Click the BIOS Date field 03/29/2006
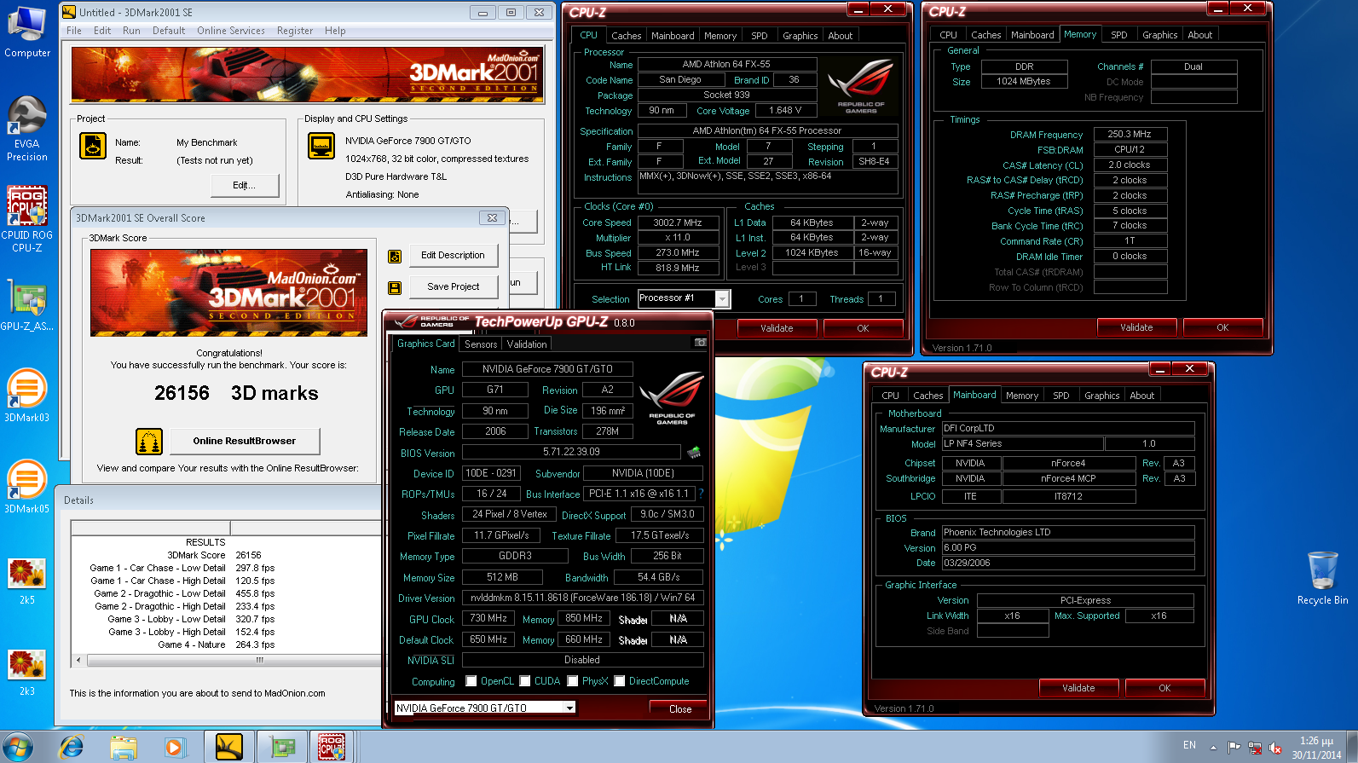 pos(1067,563)
